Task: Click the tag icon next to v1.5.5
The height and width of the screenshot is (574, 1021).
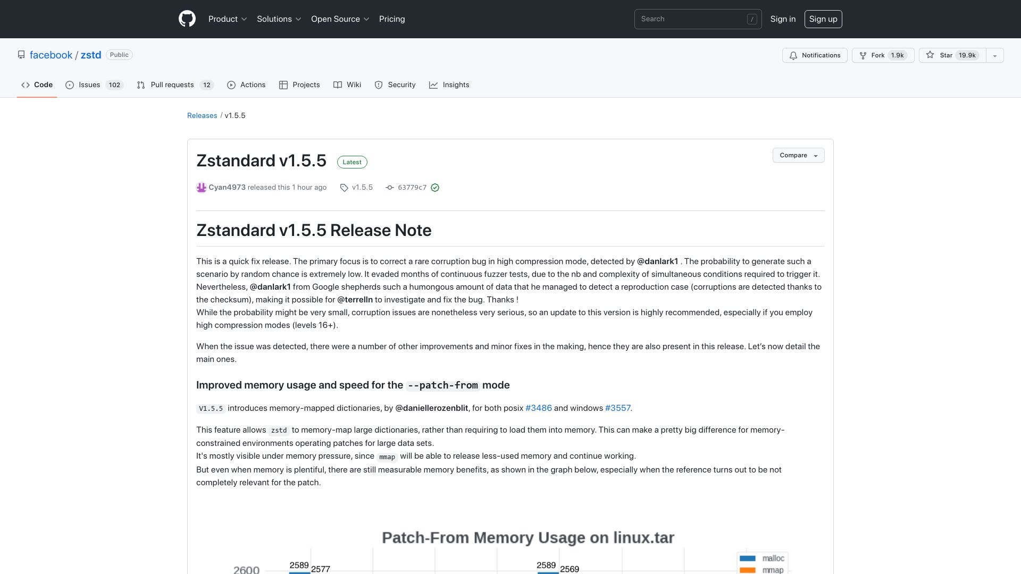Action: [344, 188]
